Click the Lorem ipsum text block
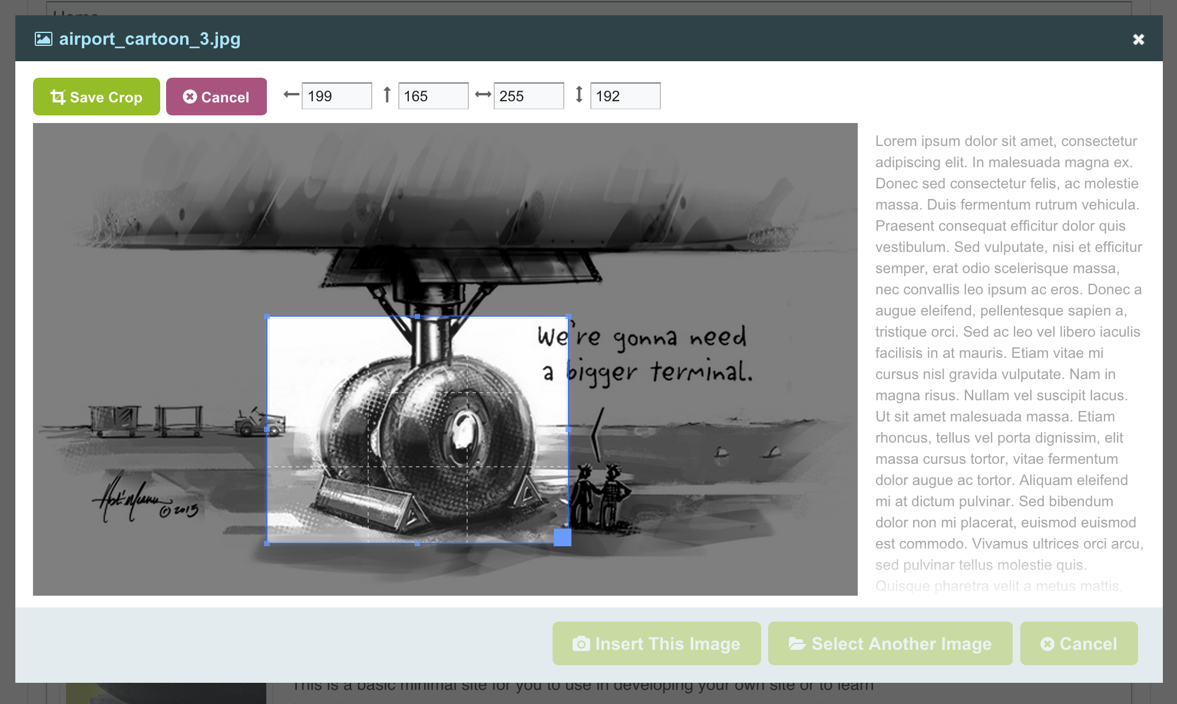Screen dimensions: 1177x704 tap(1009, 363)
